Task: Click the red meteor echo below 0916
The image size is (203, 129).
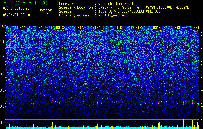Action: (121, 104)
